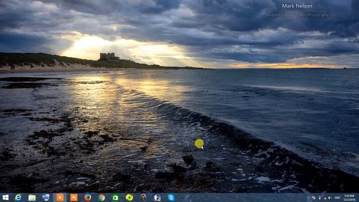Open the green Store icon on the taskbar

click(116, 198)
